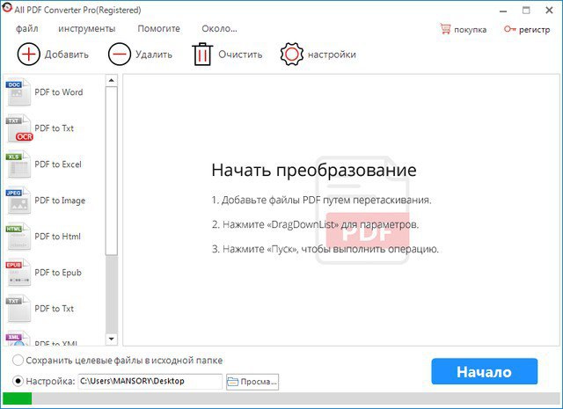Select the XML file icon
563x409 pixels.
point(18,339)
